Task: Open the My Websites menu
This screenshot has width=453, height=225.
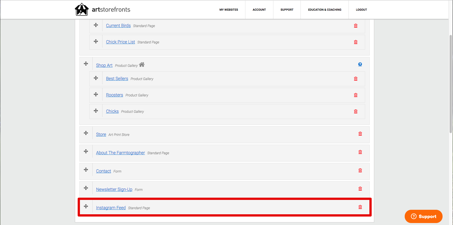Action: click(x=229, y=10)
